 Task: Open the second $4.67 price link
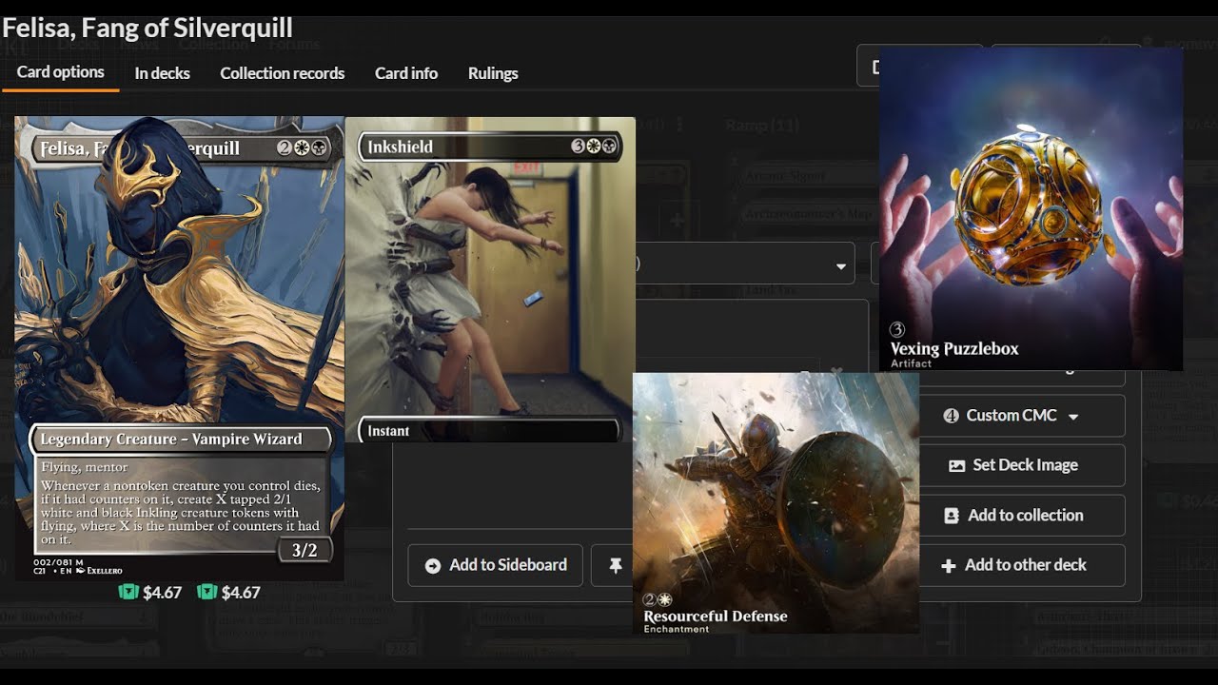tap(228, 592)
